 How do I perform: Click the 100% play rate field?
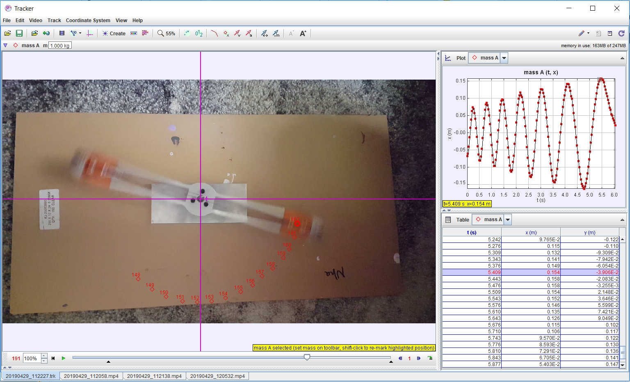[32, 359]
